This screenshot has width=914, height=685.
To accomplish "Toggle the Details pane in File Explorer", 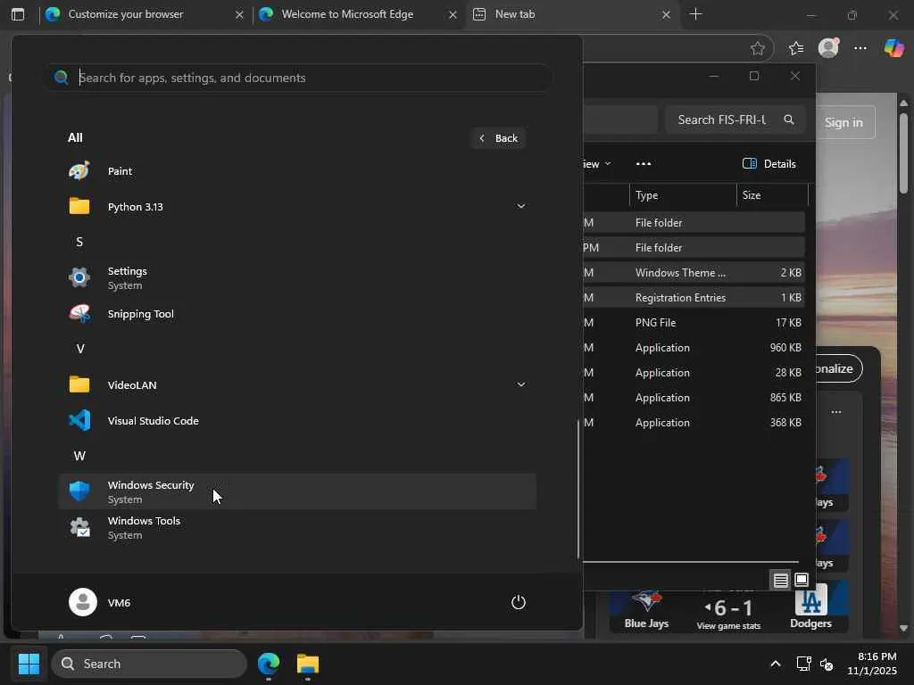I will coord(769,164).
